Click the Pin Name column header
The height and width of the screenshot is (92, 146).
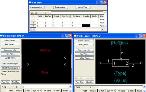76,16
